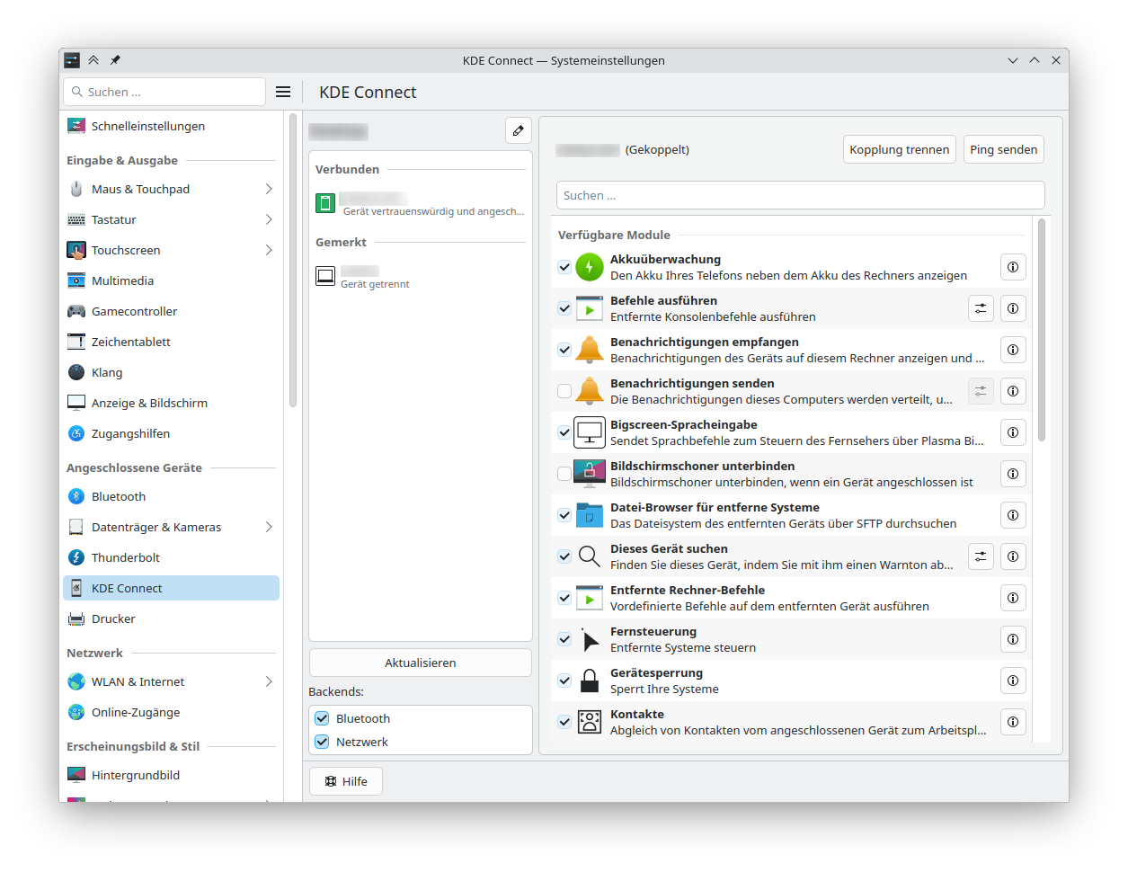Toggle Benachrichtigungen empfangen checkbox
The image size is (1128, 872).
tap(564, 350)
